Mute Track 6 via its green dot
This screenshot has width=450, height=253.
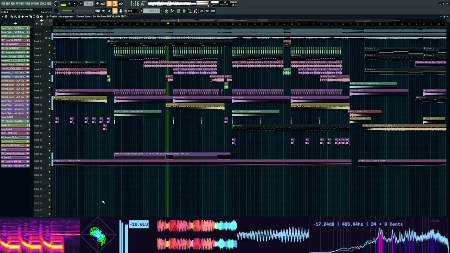tap(50, 66)
